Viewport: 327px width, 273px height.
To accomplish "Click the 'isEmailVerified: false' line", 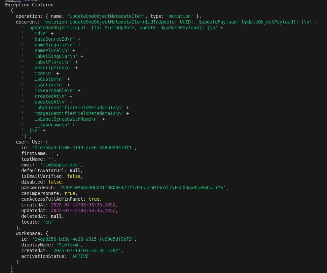I will tap(52, 176).
